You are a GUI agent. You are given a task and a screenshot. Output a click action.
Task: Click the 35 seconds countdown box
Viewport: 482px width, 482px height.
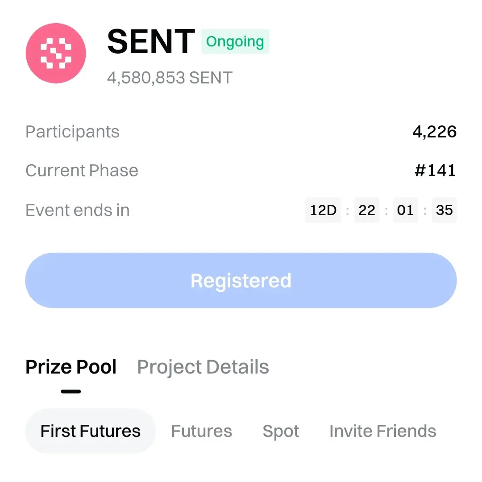[444, 210]
